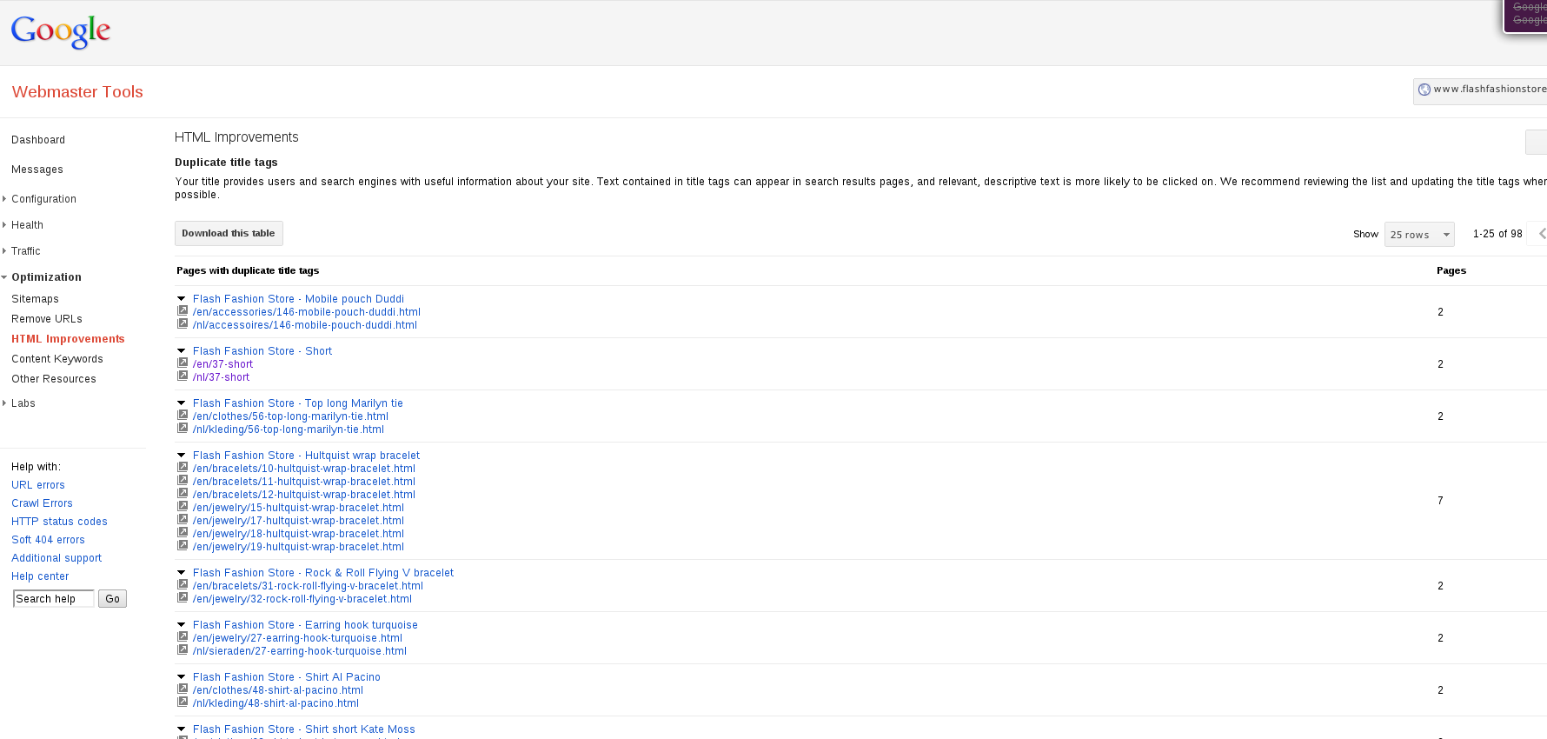
Task: Collapse the Shirt short Kate Moss group
Action: pyautogui.click(x=182, y=729)
